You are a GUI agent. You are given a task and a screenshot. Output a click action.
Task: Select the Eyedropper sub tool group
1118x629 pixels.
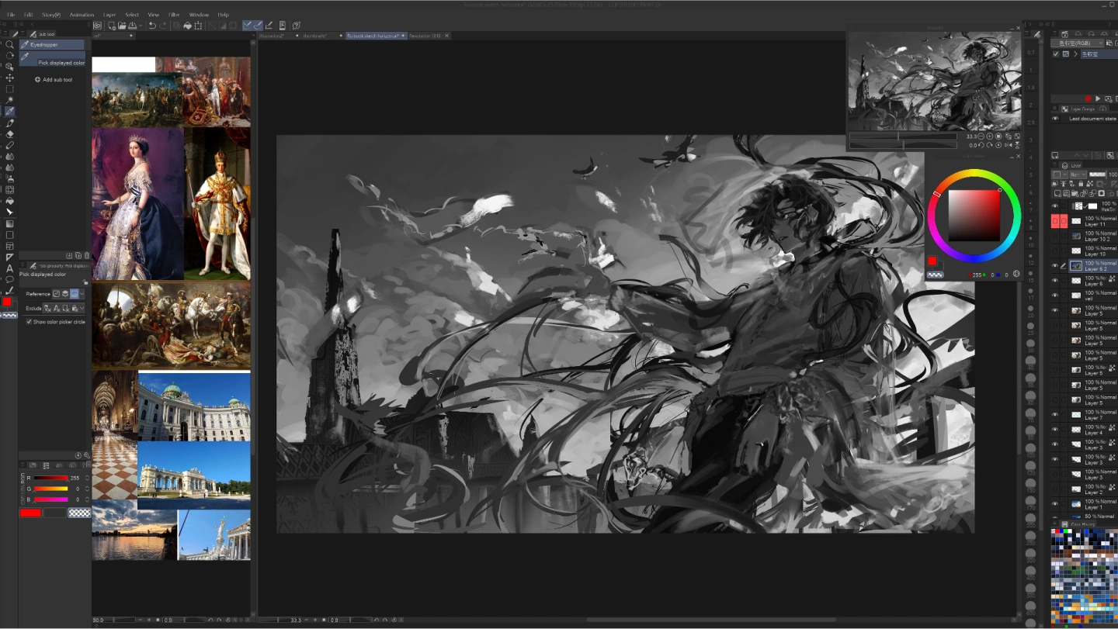[51, 44]
